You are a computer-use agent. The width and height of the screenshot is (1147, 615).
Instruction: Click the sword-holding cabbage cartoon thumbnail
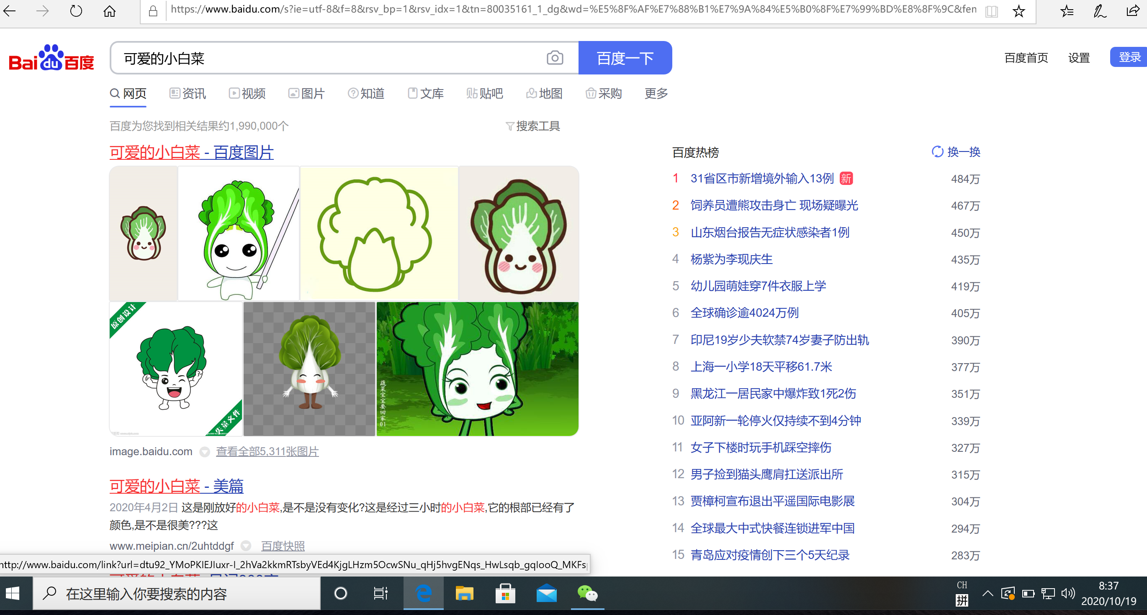pyautogui.click(x=238, y=233)
